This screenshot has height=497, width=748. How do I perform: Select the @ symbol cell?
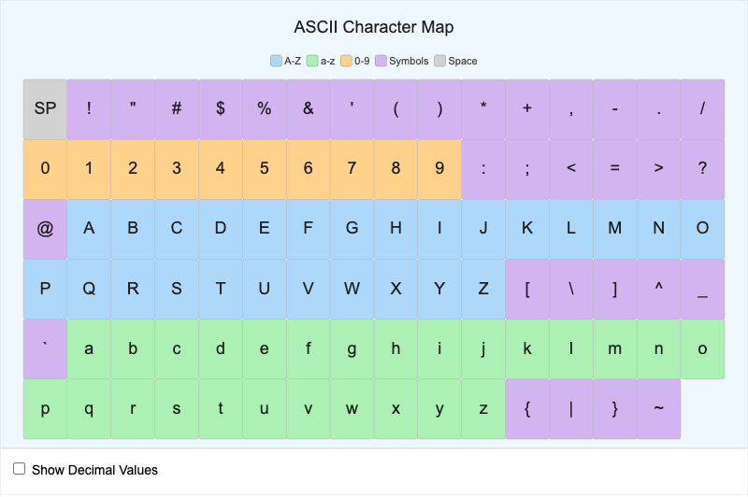pos(45,229)
